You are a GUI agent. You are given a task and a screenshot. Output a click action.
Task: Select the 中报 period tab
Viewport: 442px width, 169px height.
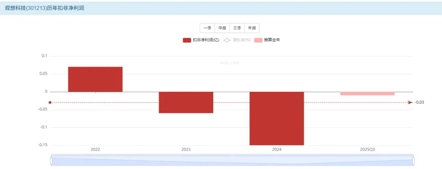tap(222, 28)
